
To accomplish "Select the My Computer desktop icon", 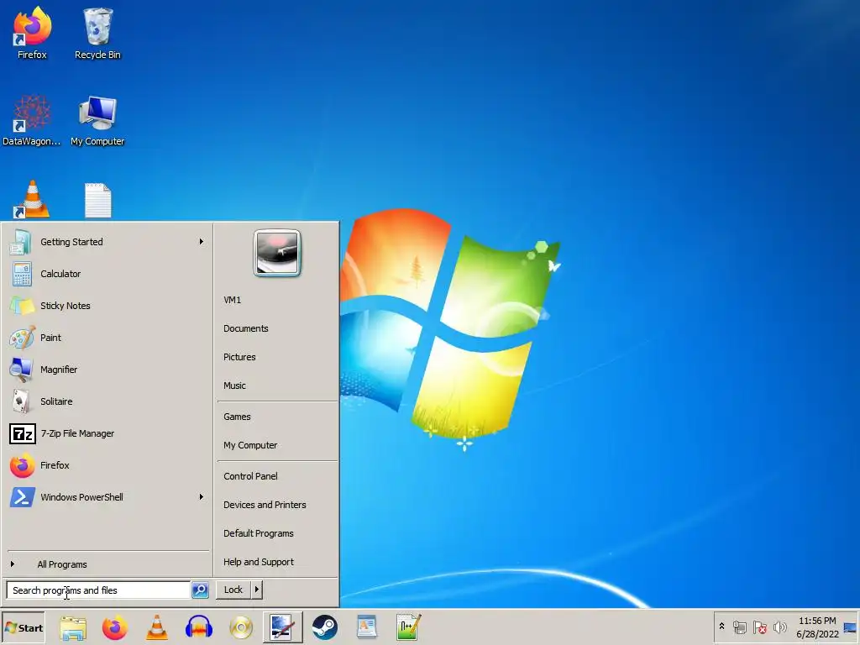I will pos(97,121).
